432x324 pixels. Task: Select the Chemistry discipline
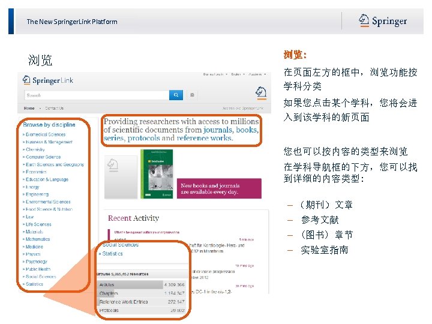(35, 149)
